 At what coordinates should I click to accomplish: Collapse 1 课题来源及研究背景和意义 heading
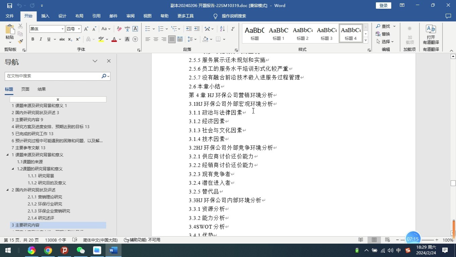[x=8, y=155]
